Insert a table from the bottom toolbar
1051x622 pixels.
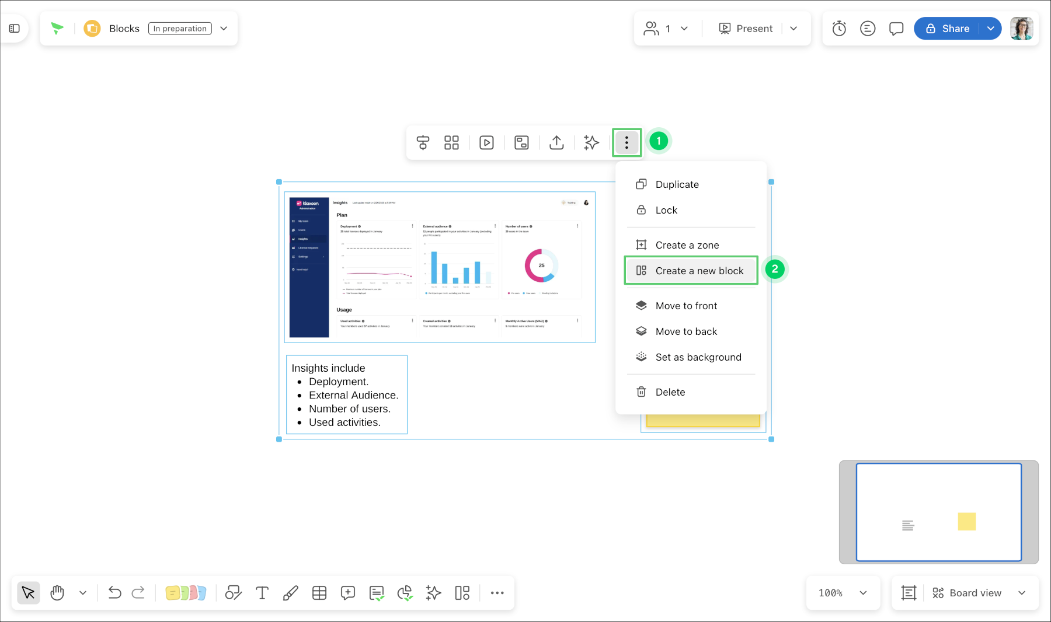[319, 593]
